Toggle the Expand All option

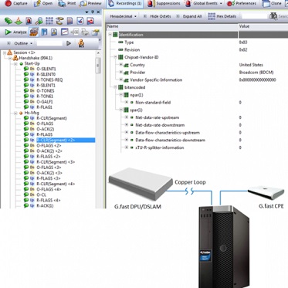click(x=189, y=16)
